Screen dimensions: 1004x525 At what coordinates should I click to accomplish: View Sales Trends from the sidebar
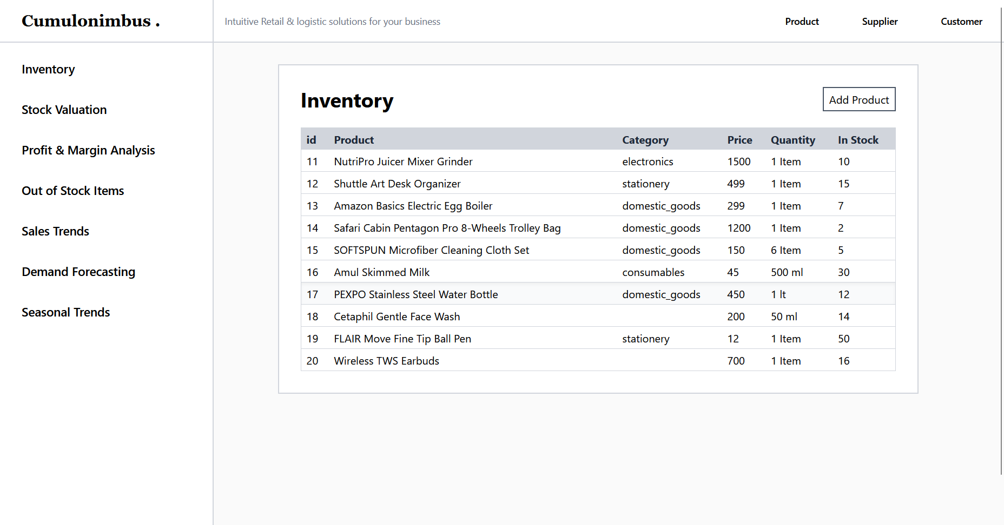(55, 232)
